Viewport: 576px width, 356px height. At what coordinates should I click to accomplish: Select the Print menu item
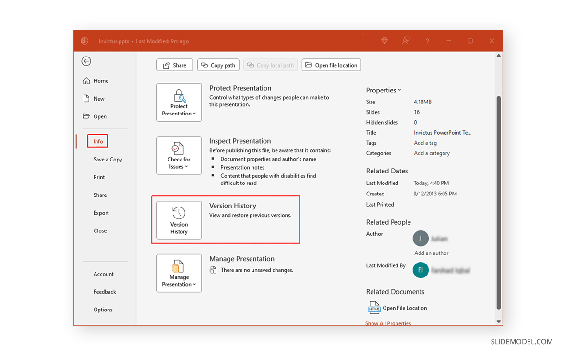tap(99, 177)
